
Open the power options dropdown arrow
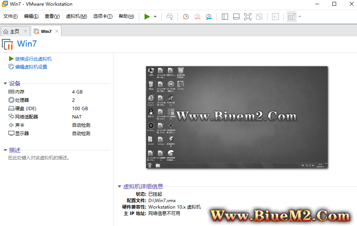click(155, 17)
